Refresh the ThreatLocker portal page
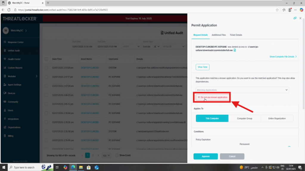The width and height of the screenshot is (305, 171). 9,10
